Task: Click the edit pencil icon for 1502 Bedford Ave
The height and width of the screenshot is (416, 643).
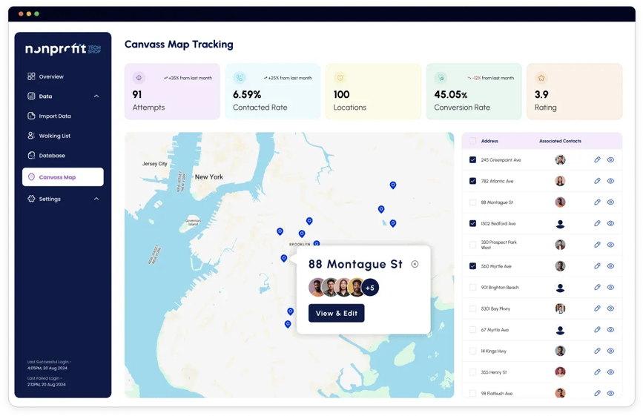Action: point(597,223)
